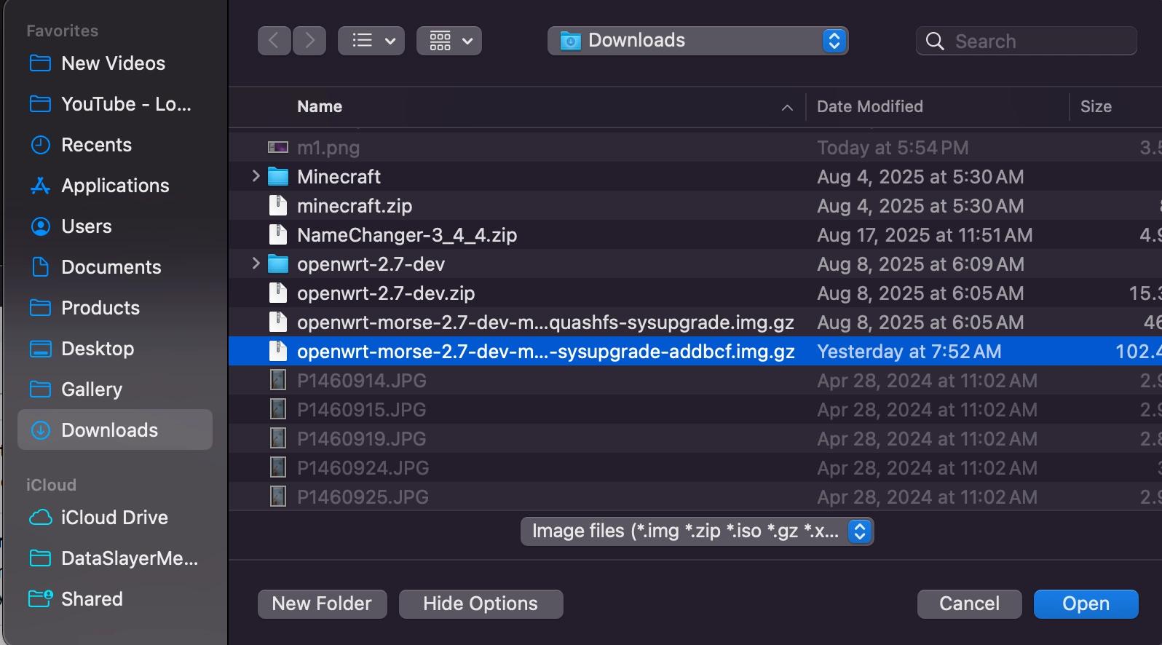This screenshot has width=1162, height=645.
Task: Open Recents in the sidebar
Action: click(x=115, y=145)
